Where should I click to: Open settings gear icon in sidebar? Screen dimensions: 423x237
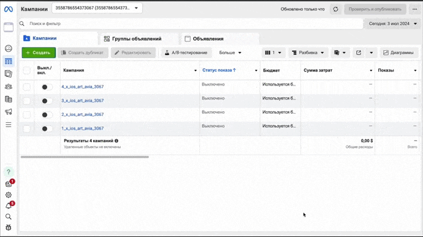(9, 195)
